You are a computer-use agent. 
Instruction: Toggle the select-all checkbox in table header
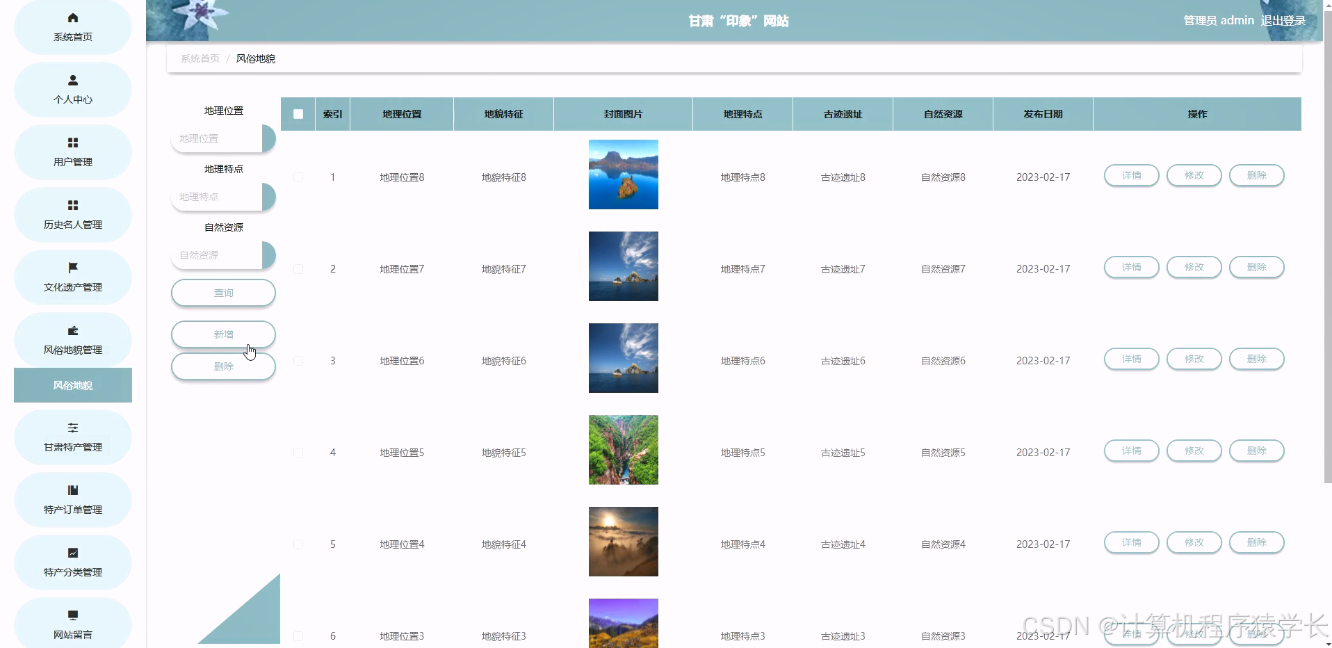298,114
